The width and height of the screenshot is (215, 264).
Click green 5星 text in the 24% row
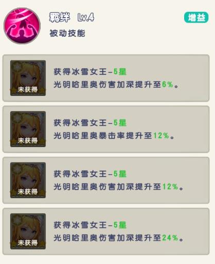click(x=120, y=225)
